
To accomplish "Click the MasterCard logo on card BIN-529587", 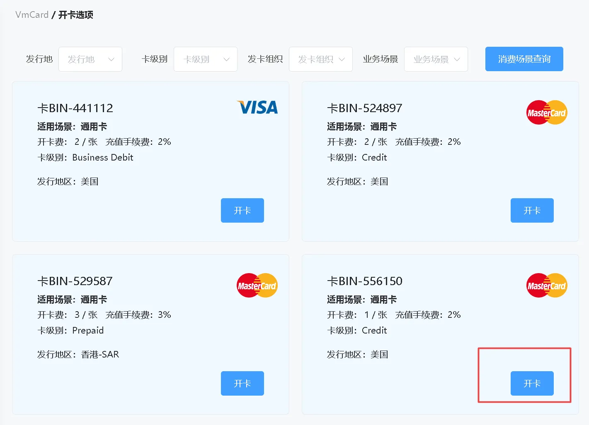I will click(x=257, y=286).
